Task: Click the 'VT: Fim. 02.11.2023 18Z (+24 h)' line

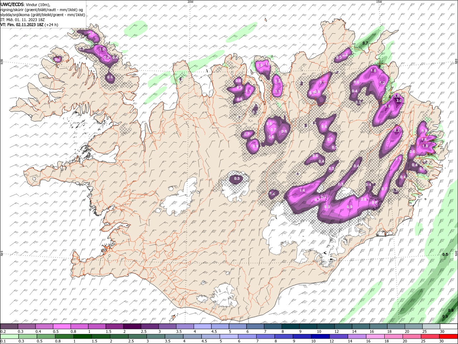Action: click(x=29, y=25)
